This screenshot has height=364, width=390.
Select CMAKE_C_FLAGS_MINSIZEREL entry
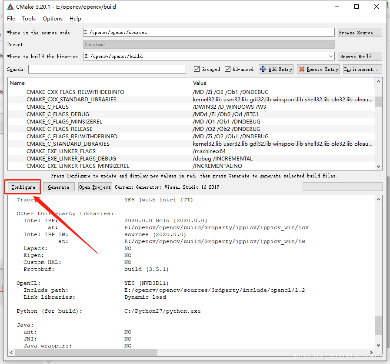coord(64,122)
